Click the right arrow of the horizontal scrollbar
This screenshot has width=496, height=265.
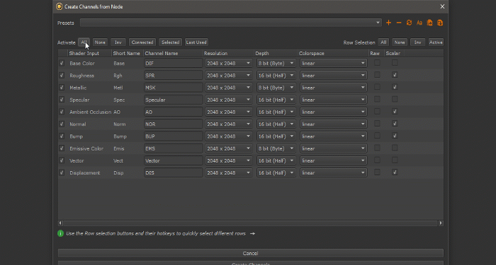point(441,223)
